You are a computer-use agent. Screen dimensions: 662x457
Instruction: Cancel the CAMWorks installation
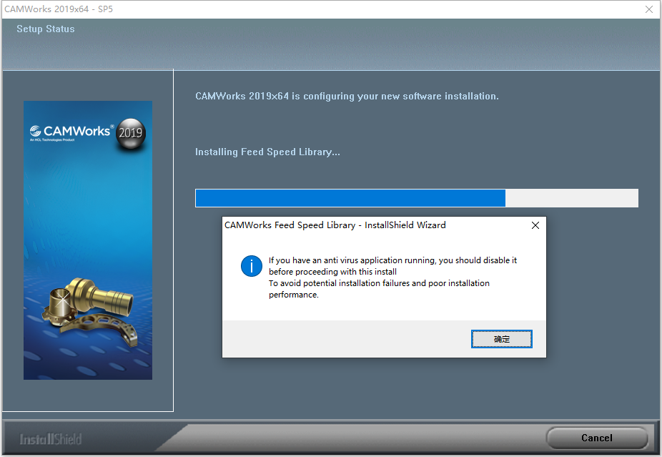(x=596, y=438)
